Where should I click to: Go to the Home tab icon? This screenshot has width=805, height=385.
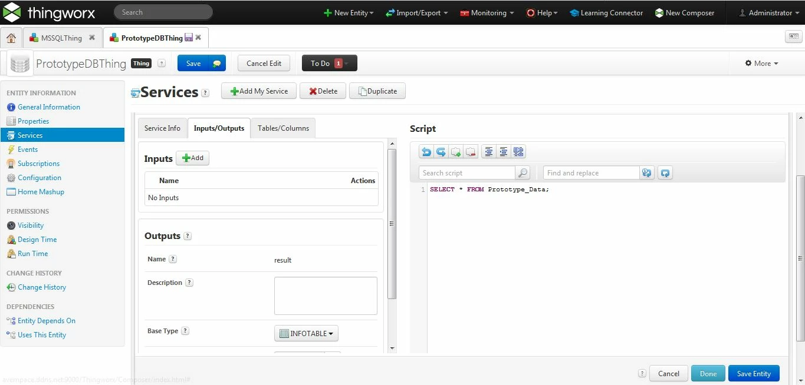pos(11,38)
